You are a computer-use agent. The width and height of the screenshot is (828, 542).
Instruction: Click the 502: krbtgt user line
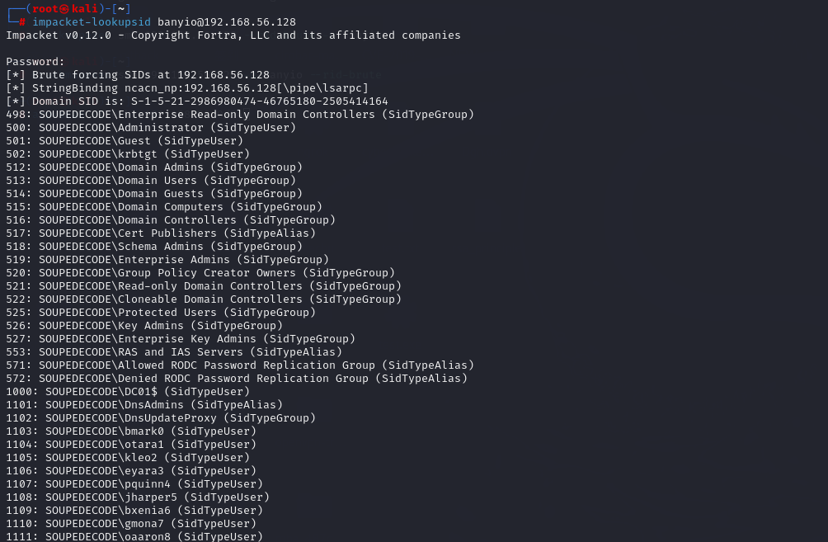[128, 154]
